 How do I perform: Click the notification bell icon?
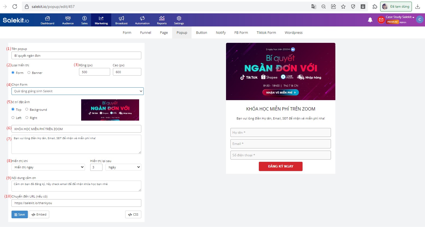point(370,20)
